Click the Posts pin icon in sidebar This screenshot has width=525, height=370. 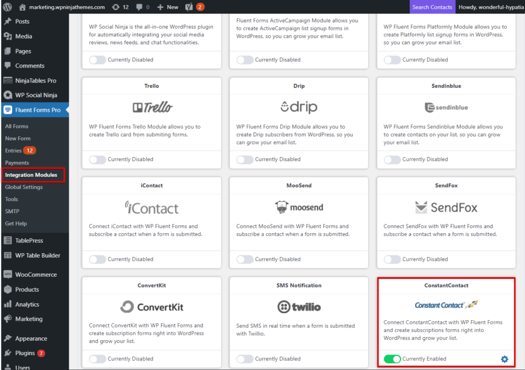[x=8, y=22]
